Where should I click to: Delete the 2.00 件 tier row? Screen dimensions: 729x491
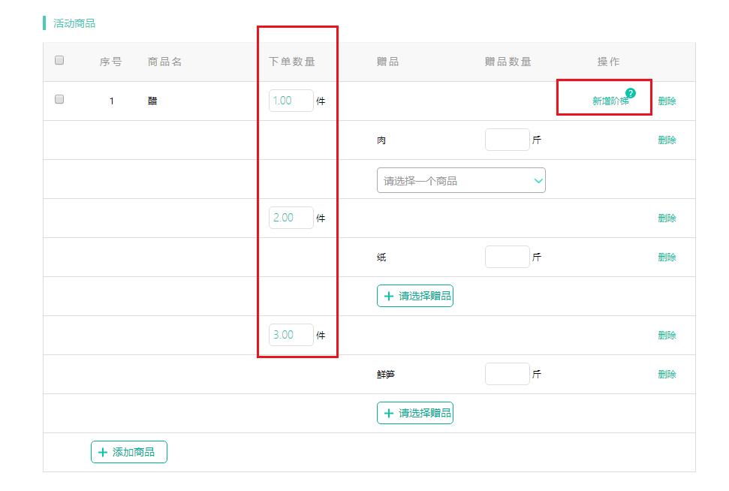pos(667,218)
